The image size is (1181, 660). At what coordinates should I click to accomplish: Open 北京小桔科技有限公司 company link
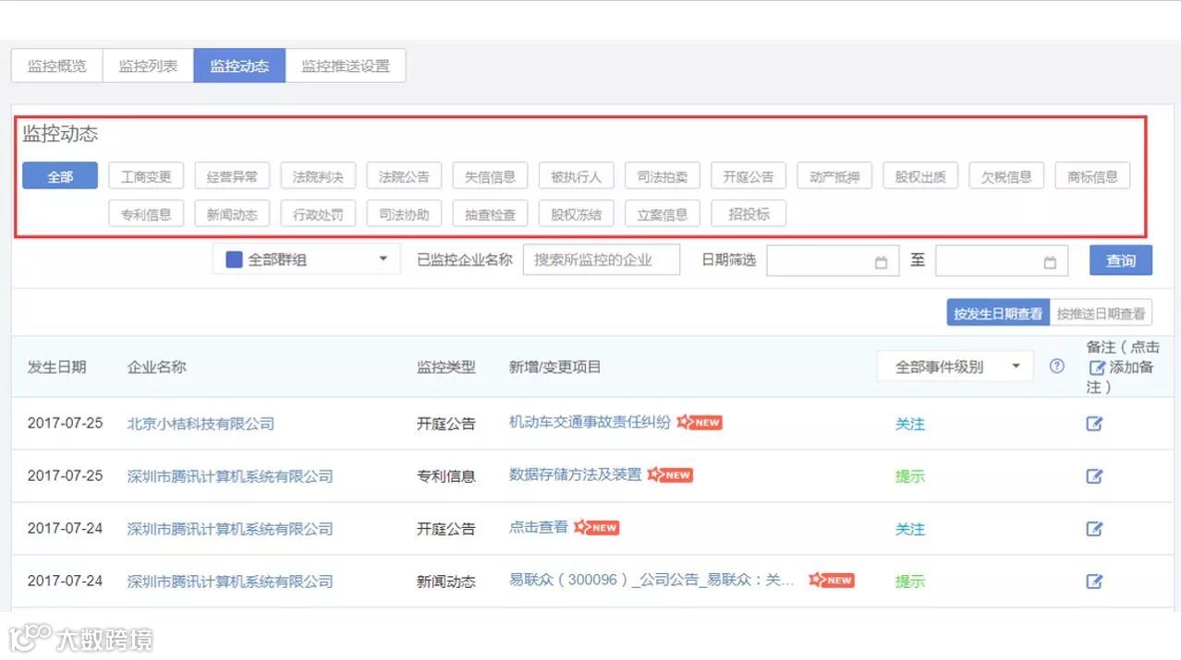pyautogui.click(x=201, y=424)
